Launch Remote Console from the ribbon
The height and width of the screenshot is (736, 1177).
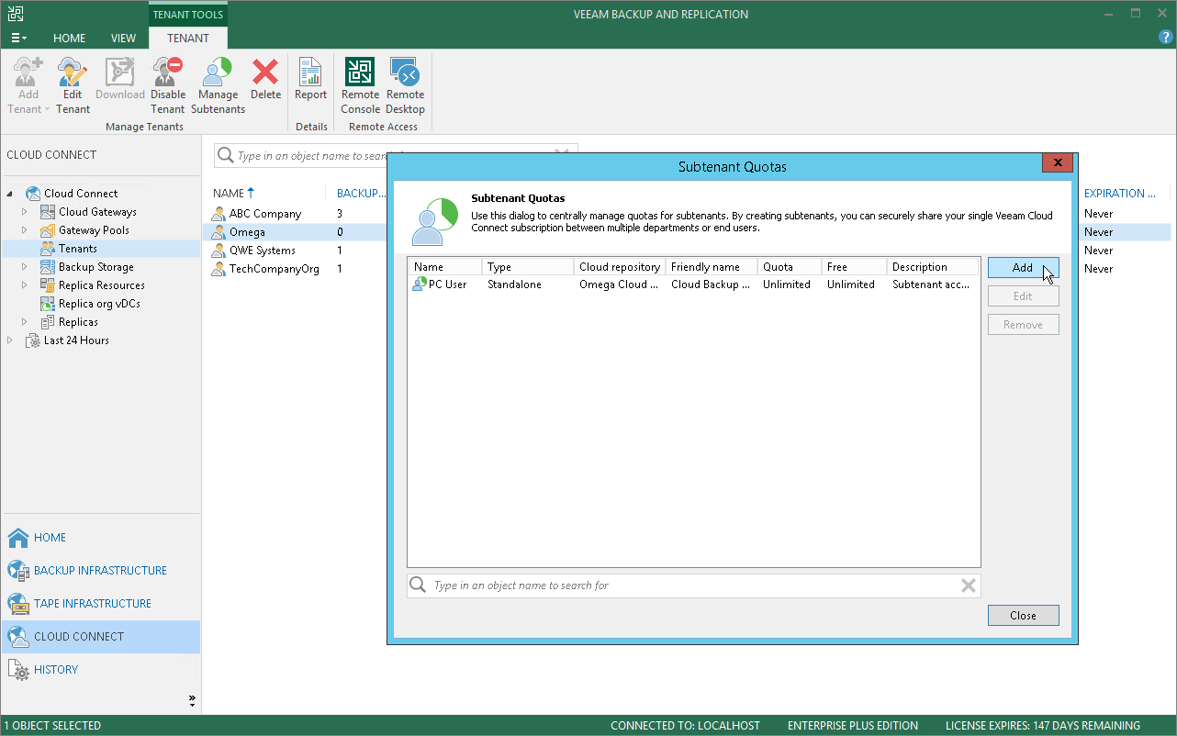tap(360, 85)
